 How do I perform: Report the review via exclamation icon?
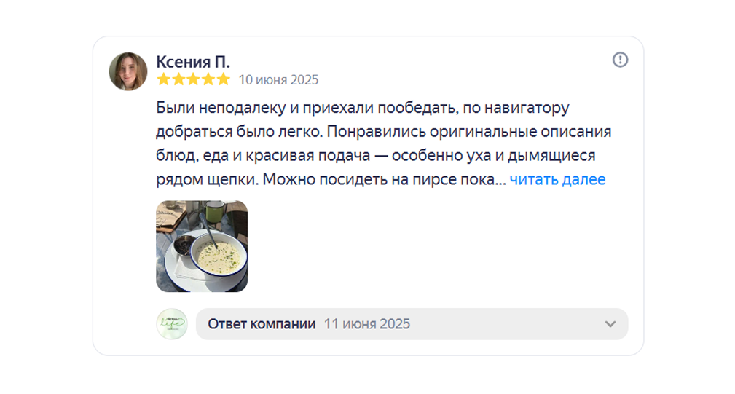click(x=620, y=60)
